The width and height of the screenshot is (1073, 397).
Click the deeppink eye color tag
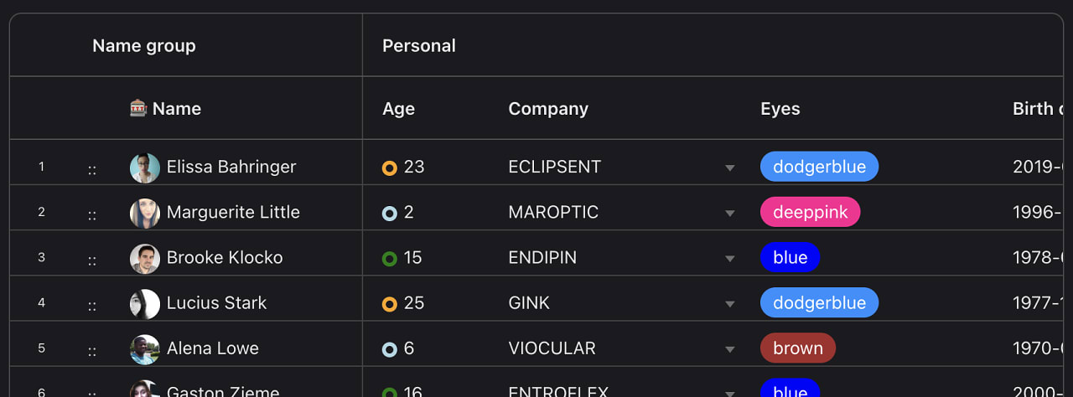click(x=810, y=212)
